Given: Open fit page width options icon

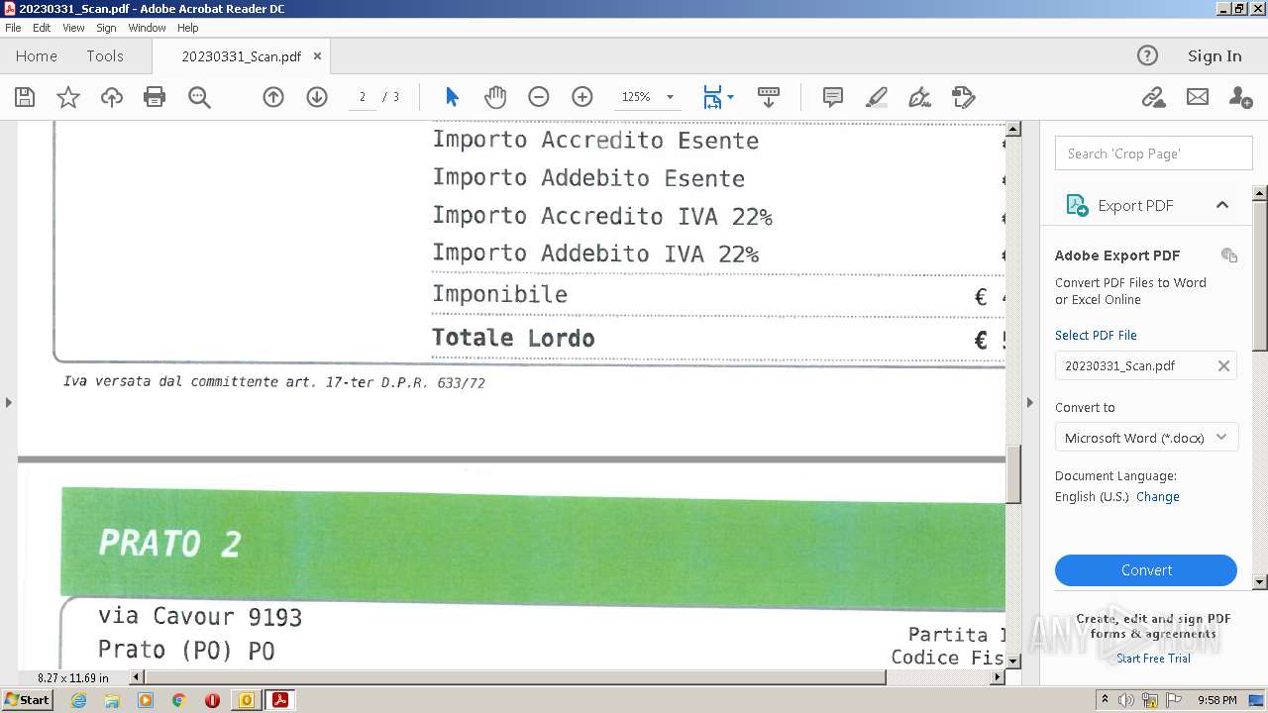Looking at the screenshot, I should (x=717, y=97).
